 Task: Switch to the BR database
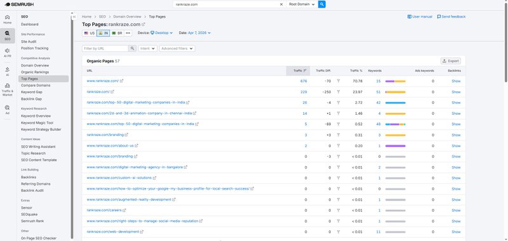tap(117, 33)
